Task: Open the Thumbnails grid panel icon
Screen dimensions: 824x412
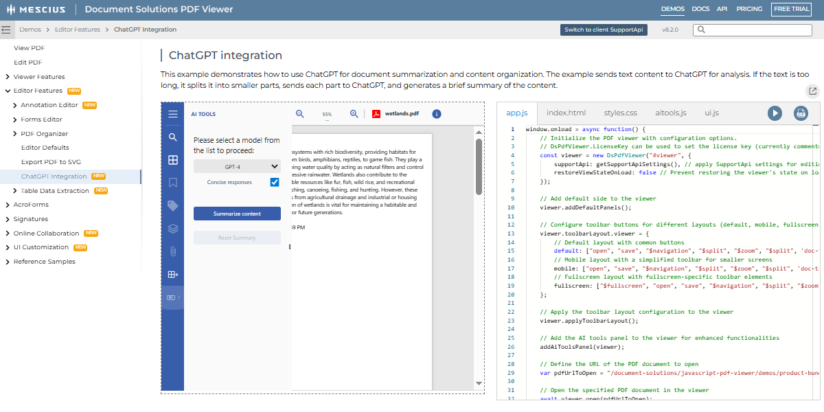Action: pyautogui.click(x=172, y=160)
